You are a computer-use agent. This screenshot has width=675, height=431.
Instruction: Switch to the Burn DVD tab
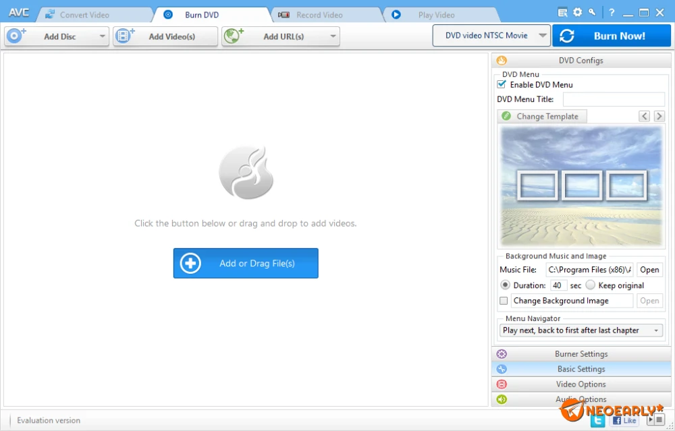point(213,15)
